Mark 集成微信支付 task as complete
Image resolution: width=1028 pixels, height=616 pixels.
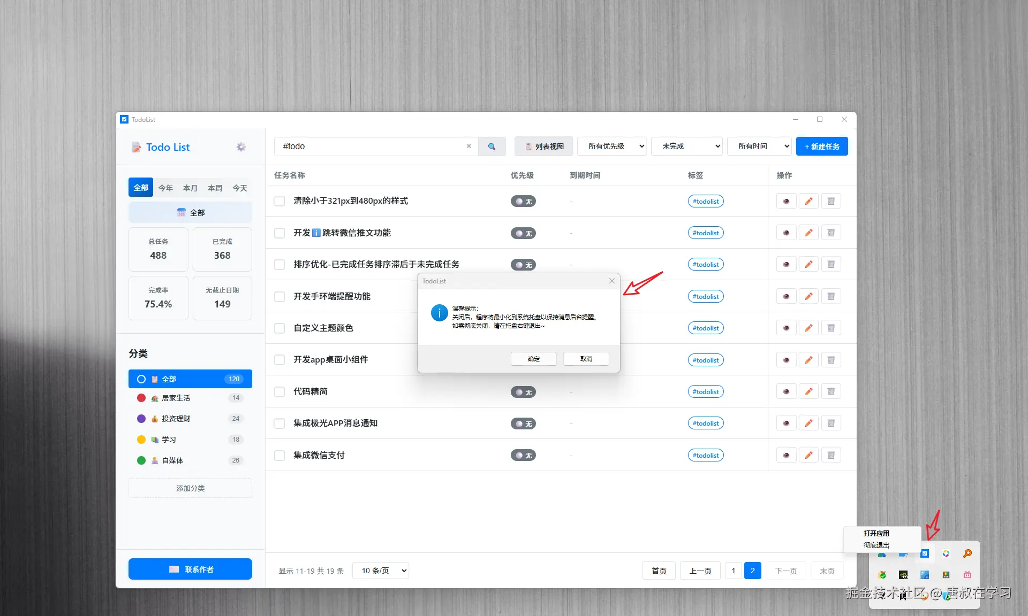click(279, 456)
